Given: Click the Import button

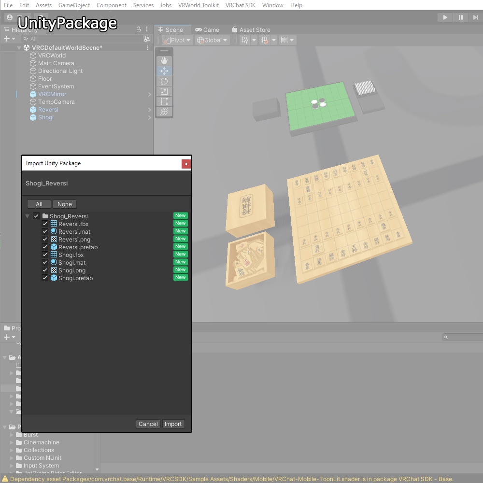Looking at the screenshot, I should coord(173,424).
